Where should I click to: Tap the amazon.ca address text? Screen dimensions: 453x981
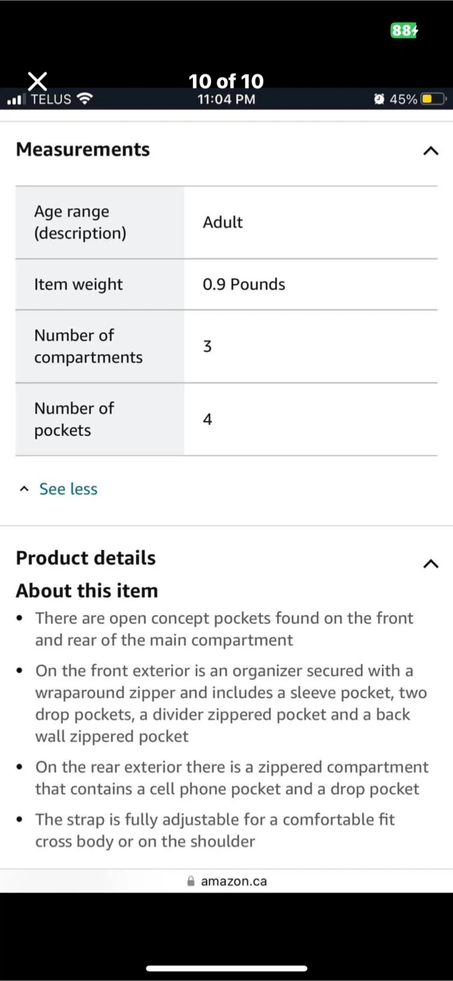click(x=234, y=881)
